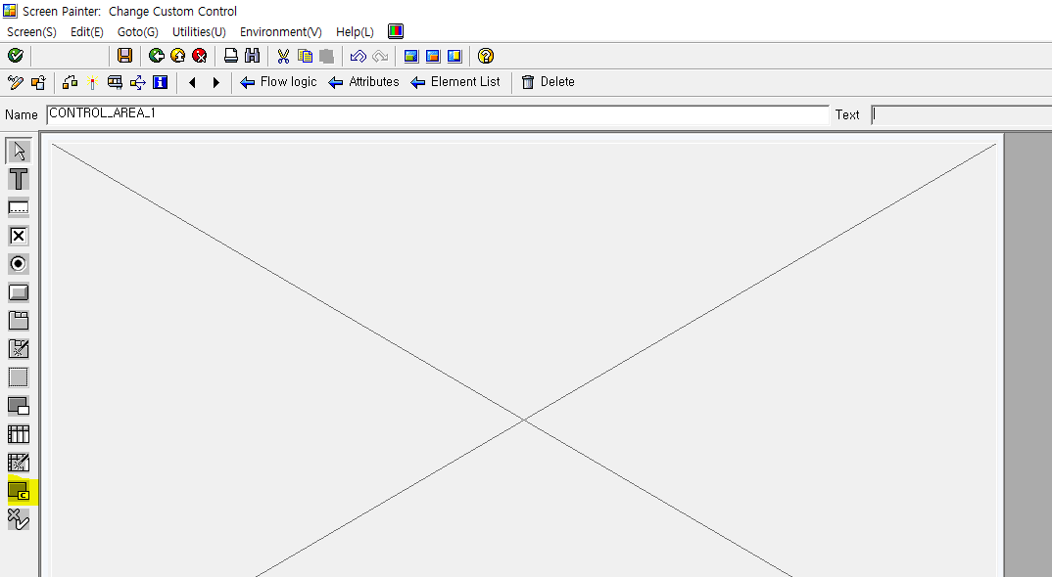
Task: Print using the printer icon
Action: click(x=231, y=56)
